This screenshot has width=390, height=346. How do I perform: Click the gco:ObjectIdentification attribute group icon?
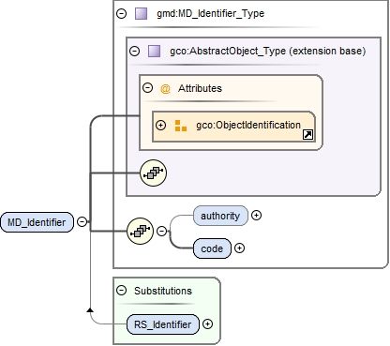coord(181,126)
